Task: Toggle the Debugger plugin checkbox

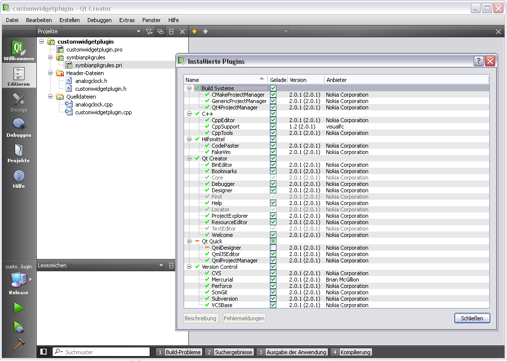Action: click(x=273, y=184)
